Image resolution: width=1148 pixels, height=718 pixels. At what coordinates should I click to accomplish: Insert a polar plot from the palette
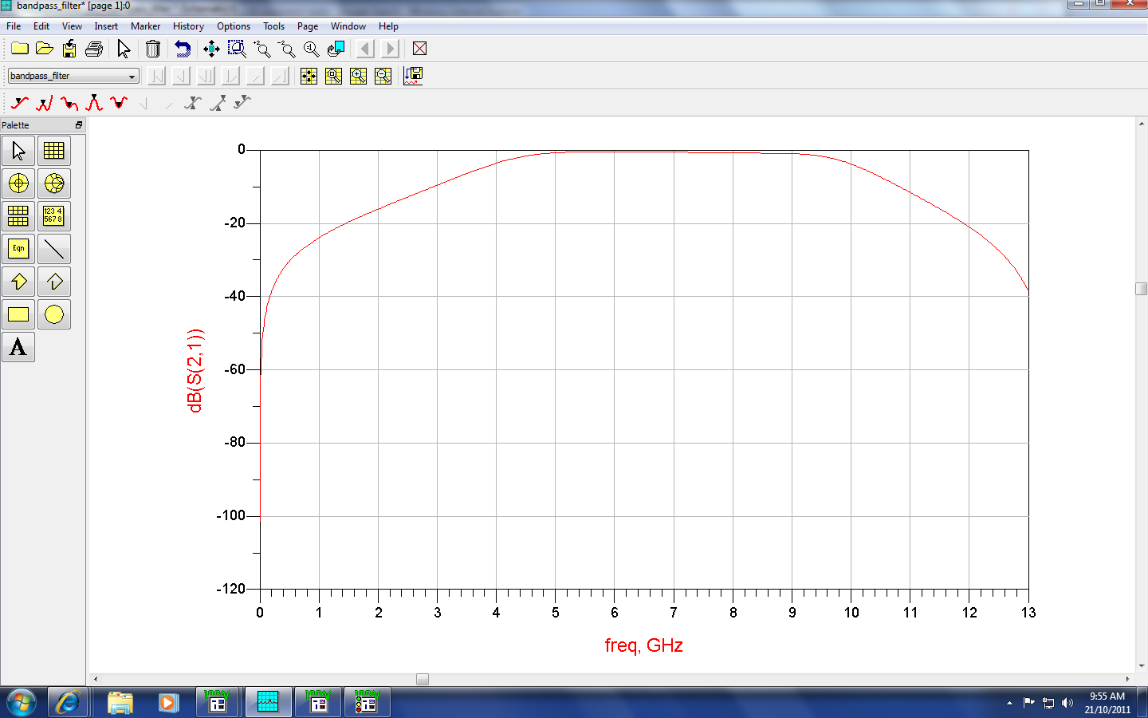[18, 183]
